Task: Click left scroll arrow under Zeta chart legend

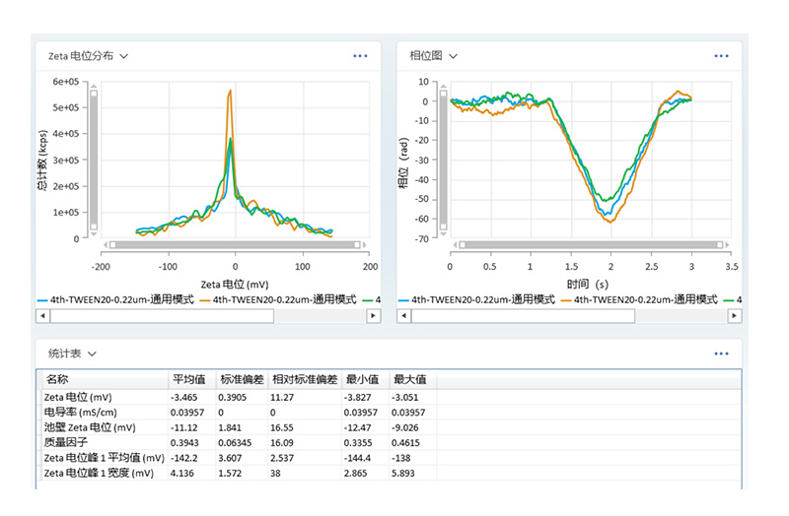Action: 42,315
